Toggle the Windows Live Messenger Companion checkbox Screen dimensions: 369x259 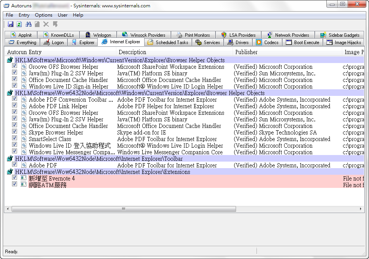pyautogui.click(x=15, y=151)
